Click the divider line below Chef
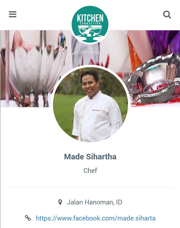180x228 pixels. point(90,187)
